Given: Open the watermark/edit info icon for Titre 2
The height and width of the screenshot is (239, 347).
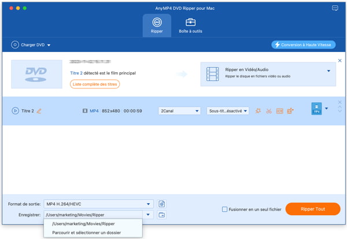Looking at the screenshot, I should 280,111.
